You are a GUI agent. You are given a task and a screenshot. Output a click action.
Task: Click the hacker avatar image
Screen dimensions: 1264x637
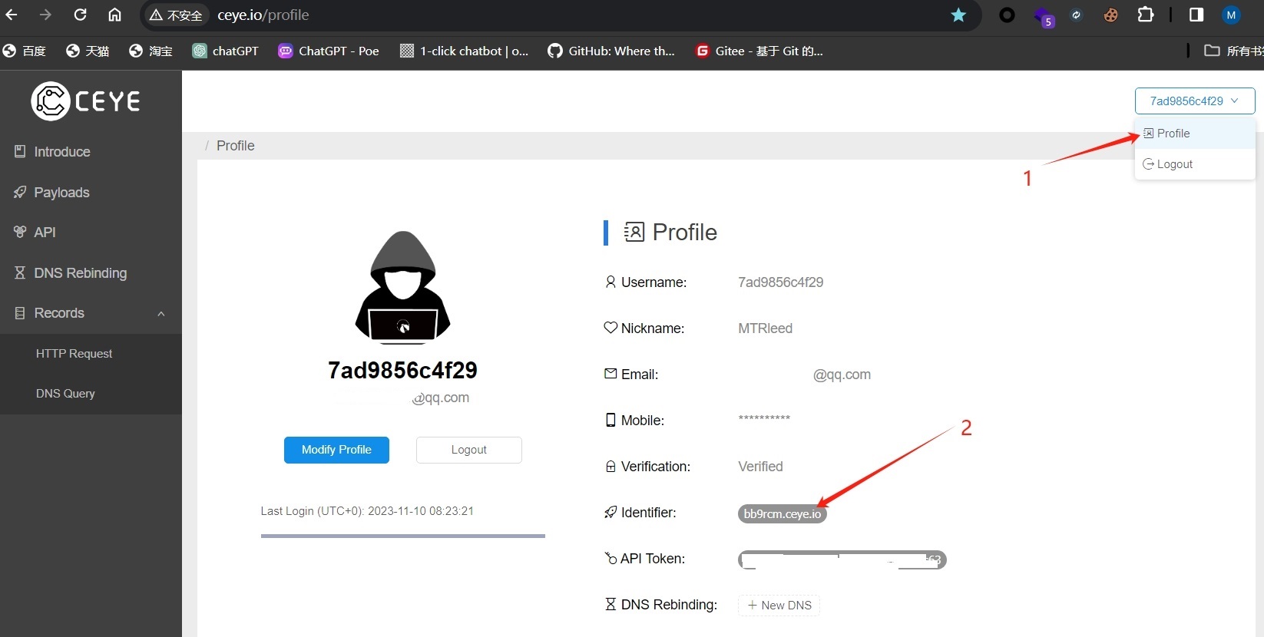click(x=402, y=287)
